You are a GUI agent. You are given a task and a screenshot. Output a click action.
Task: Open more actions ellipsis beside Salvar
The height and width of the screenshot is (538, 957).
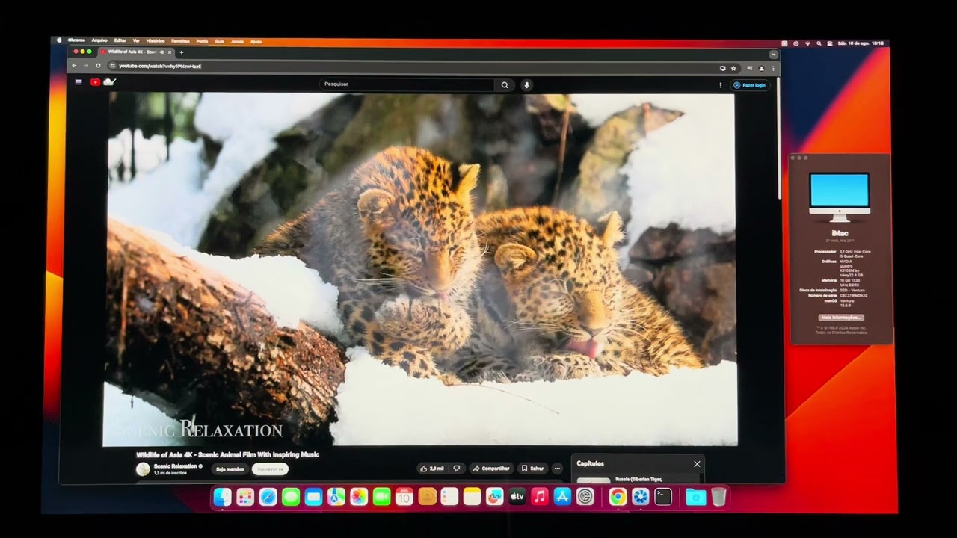tap(557, 469)
